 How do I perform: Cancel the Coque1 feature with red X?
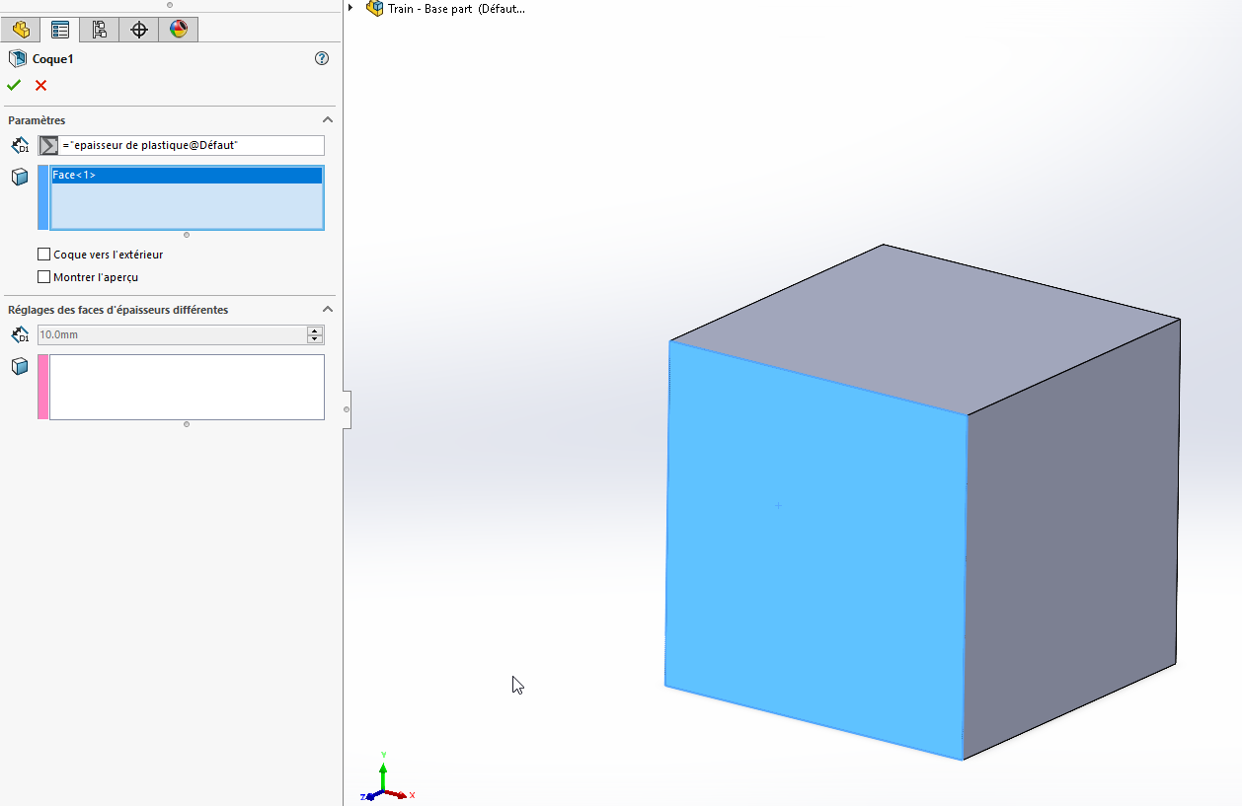coord(40,86)
